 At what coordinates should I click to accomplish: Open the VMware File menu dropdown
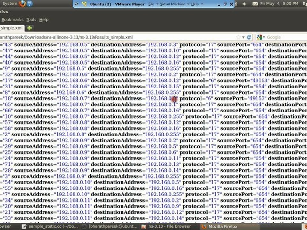coord(153,4)
